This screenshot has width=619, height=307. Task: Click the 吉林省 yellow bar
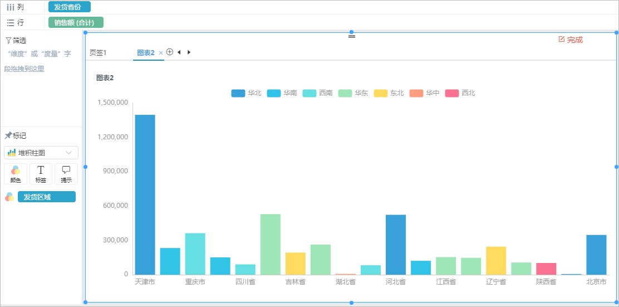tap(295, 264)
